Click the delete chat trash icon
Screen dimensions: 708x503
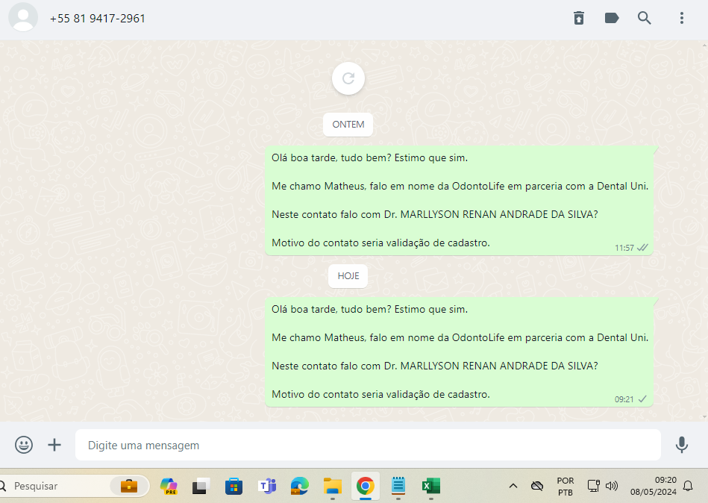579,18
